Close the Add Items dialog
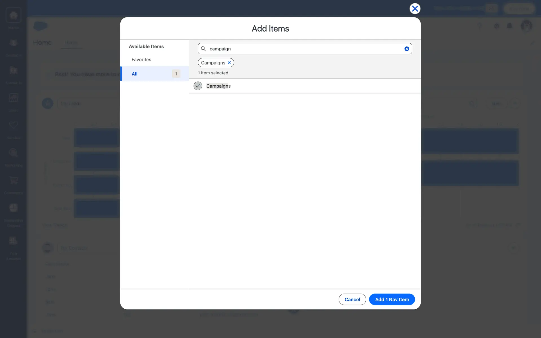The image size is (541, 338). 415,9
